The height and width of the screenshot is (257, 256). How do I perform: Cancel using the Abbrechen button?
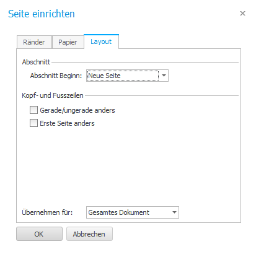(89, 234)
